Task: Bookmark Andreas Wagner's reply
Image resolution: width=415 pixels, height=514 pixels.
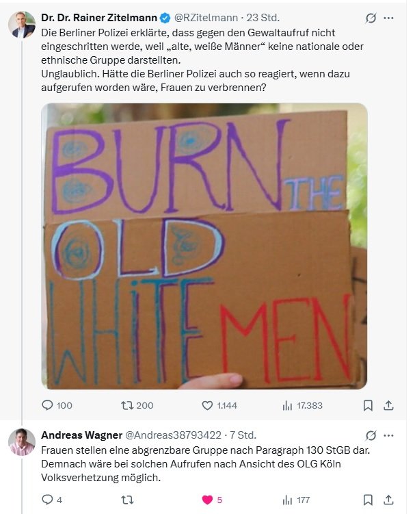Action: pos(368,500)
